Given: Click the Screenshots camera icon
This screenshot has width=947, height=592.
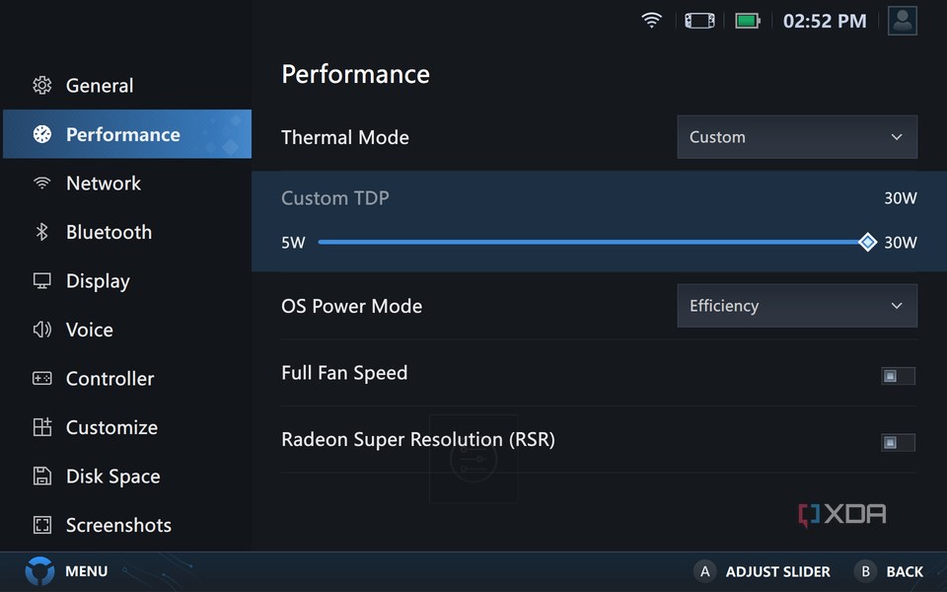Looking at the screenshot, I should pos(43,525).
